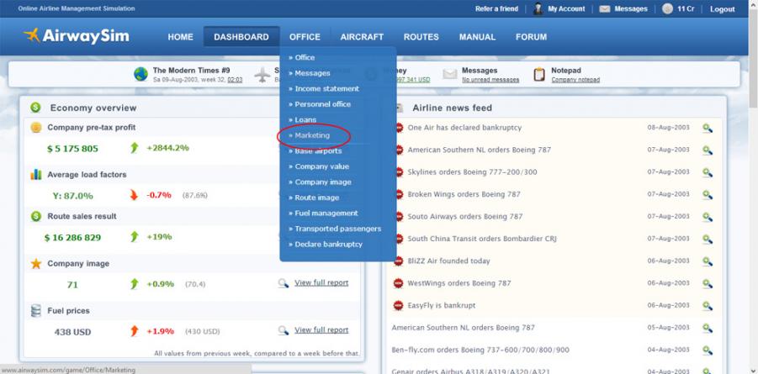
Task: Open the My Account profile icon
Action: 538,8
